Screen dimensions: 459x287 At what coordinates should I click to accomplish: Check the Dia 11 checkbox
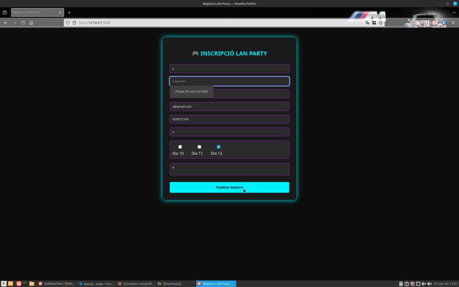199,147
